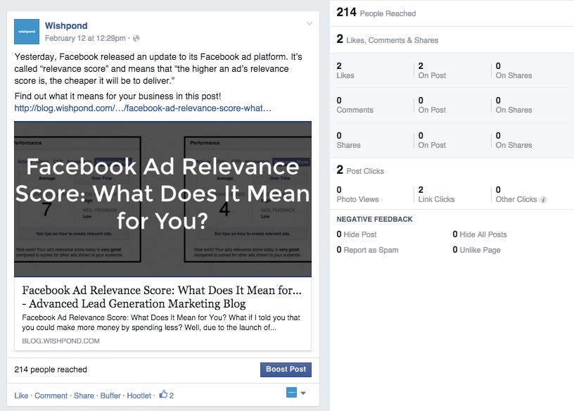Image resolution: width=574 pixels, height=411 pixels.
Task: Click the BLOG.WISHPOND.COM domain label
Action: [60, 341]
